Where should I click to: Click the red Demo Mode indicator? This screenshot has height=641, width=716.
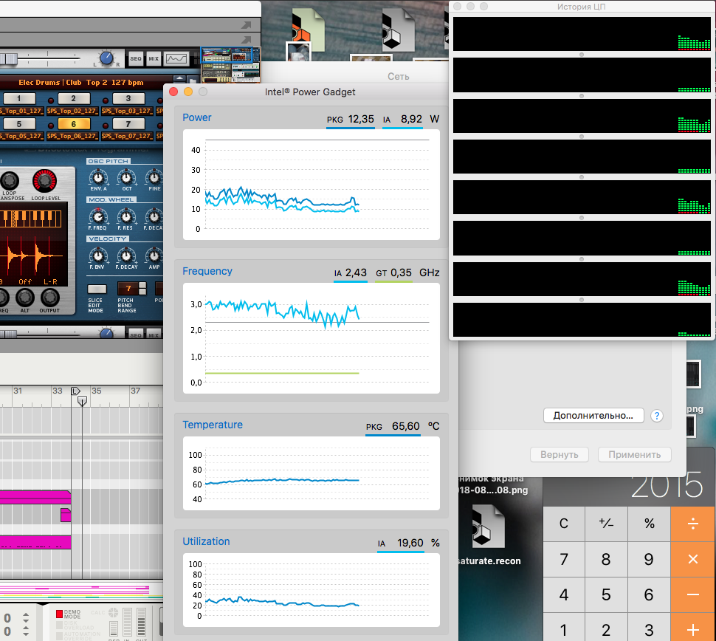[x=59, y=614]
